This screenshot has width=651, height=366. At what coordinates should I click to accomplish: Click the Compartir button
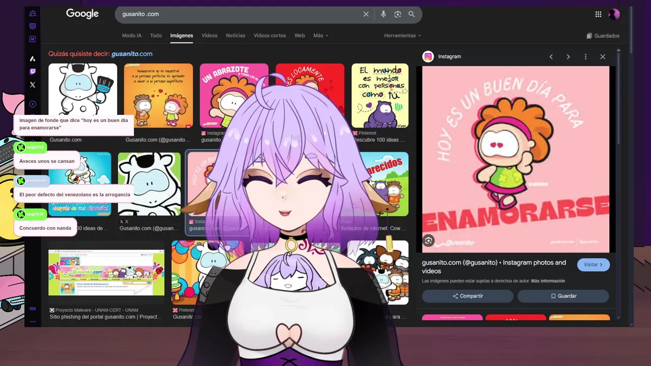pos(467,296)
